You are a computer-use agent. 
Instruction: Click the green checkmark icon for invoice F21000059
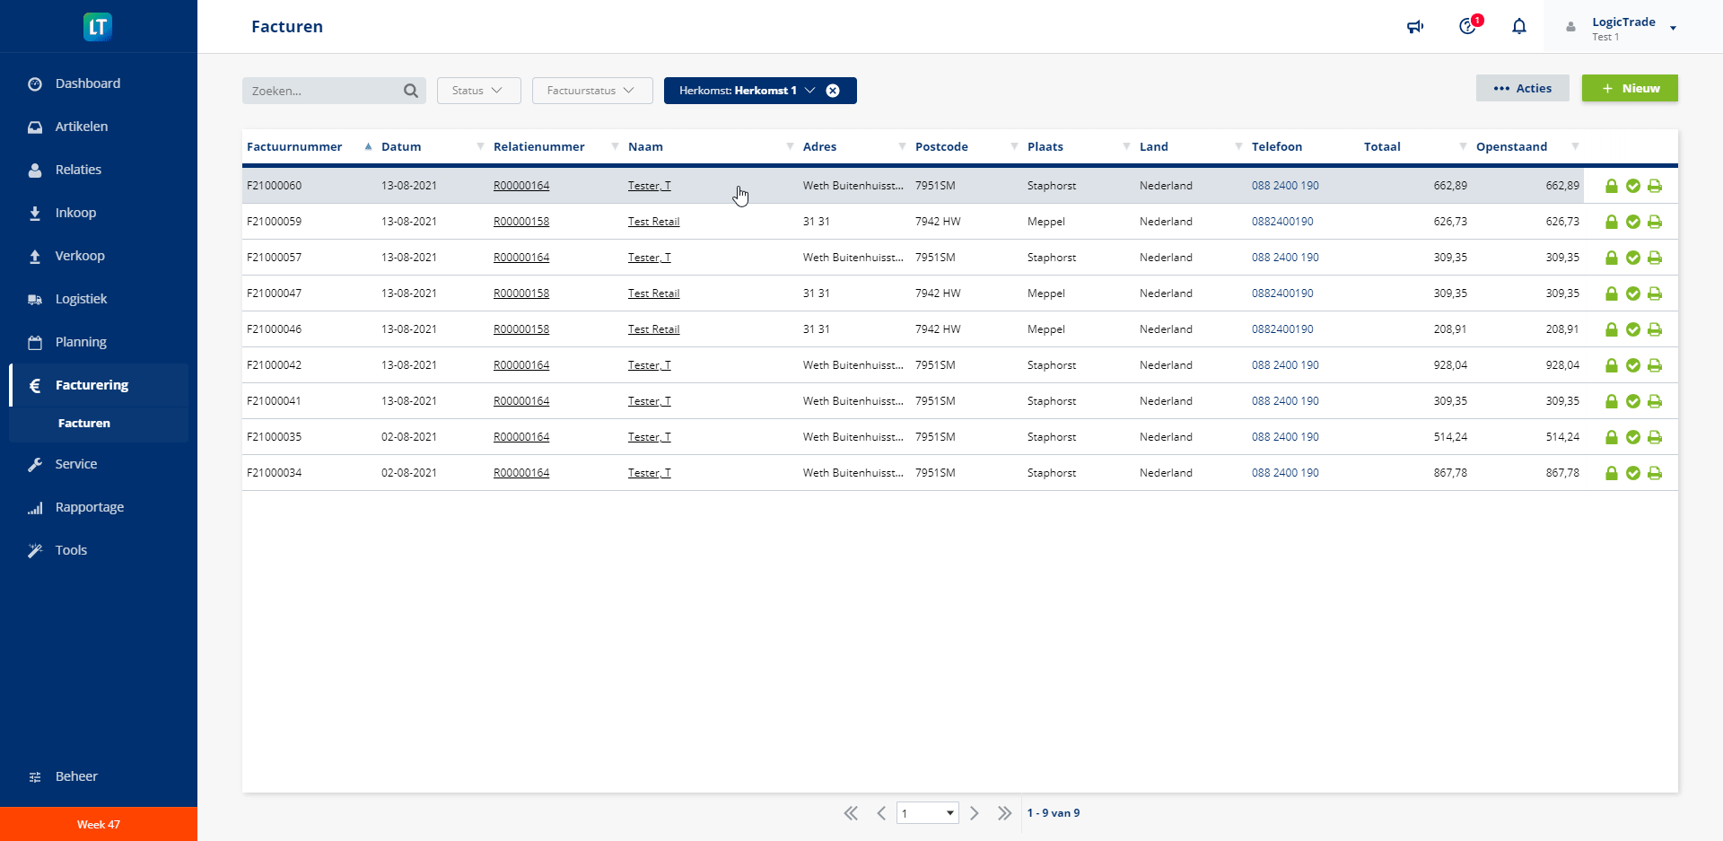point(1633,222)
